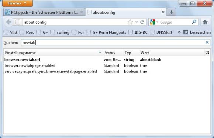
Task: Open the Google search engine selector
Action: [154, 22]
